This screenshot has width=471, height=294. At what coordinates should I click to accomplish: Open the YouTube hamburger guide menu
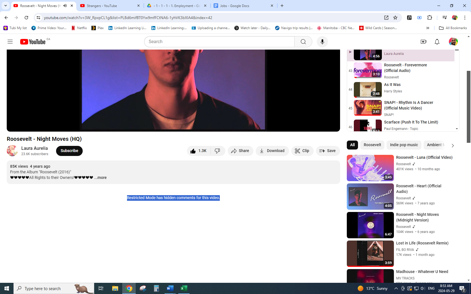tap(10, 42)
